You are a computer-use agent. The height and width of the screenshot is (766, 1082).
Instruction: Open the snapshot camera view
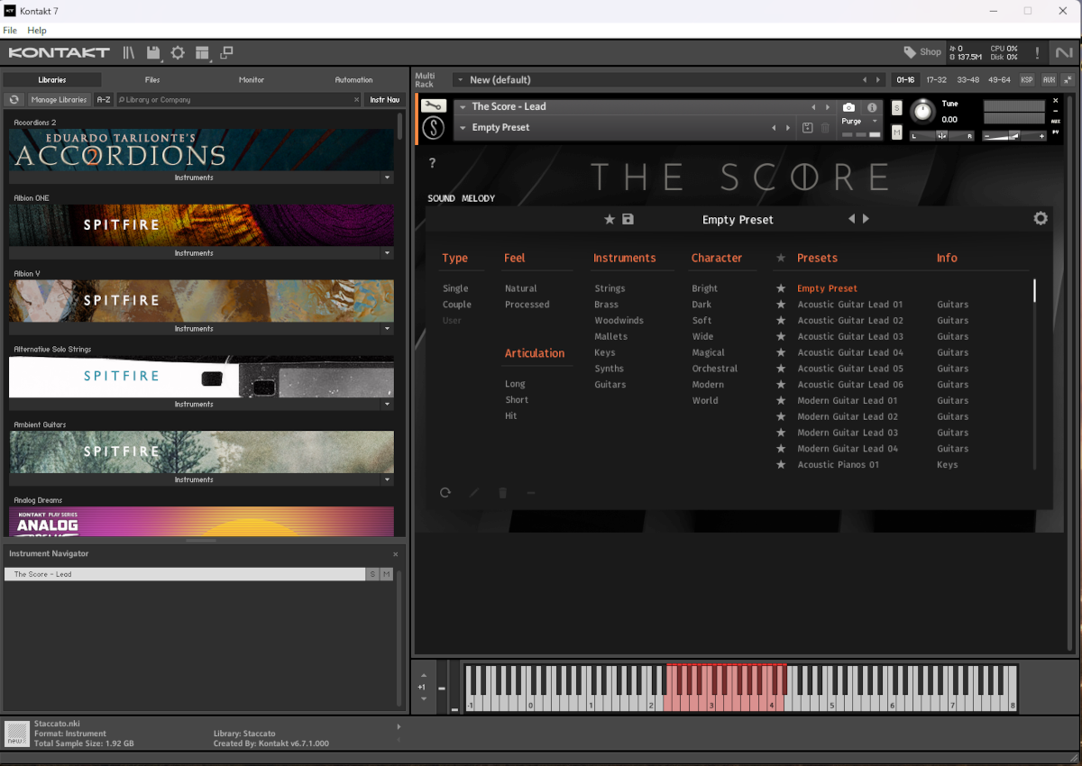(x=848, y=107)
